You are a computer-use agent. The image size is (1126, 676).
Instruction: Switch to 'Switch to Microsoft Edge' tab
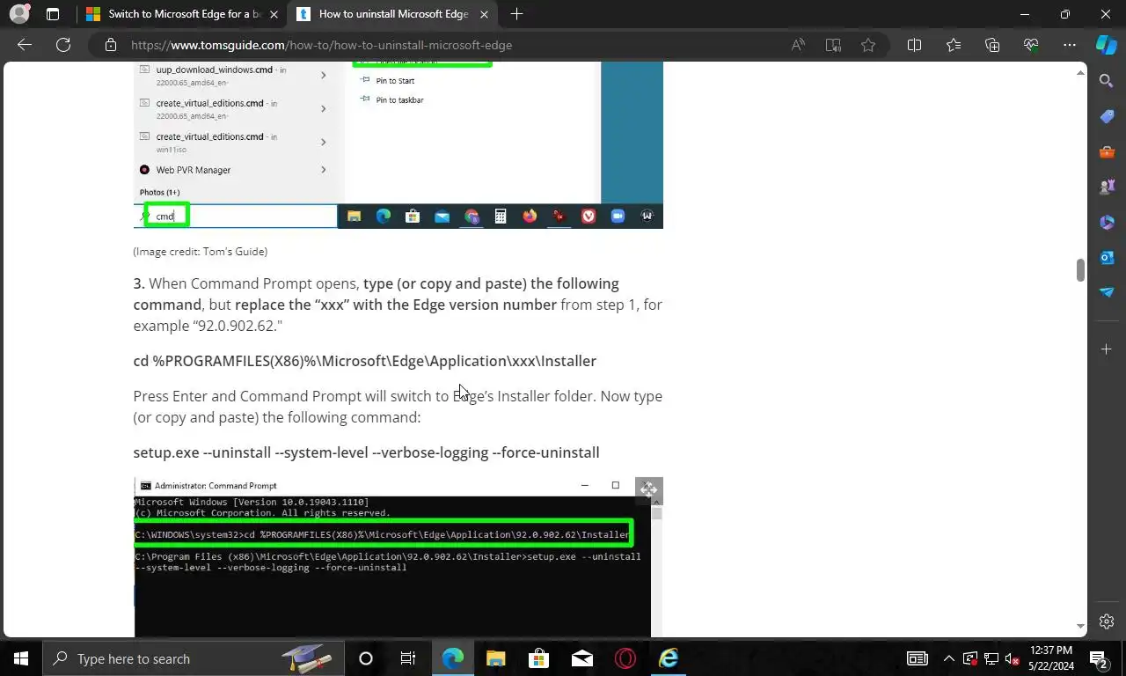pos(182,14)
